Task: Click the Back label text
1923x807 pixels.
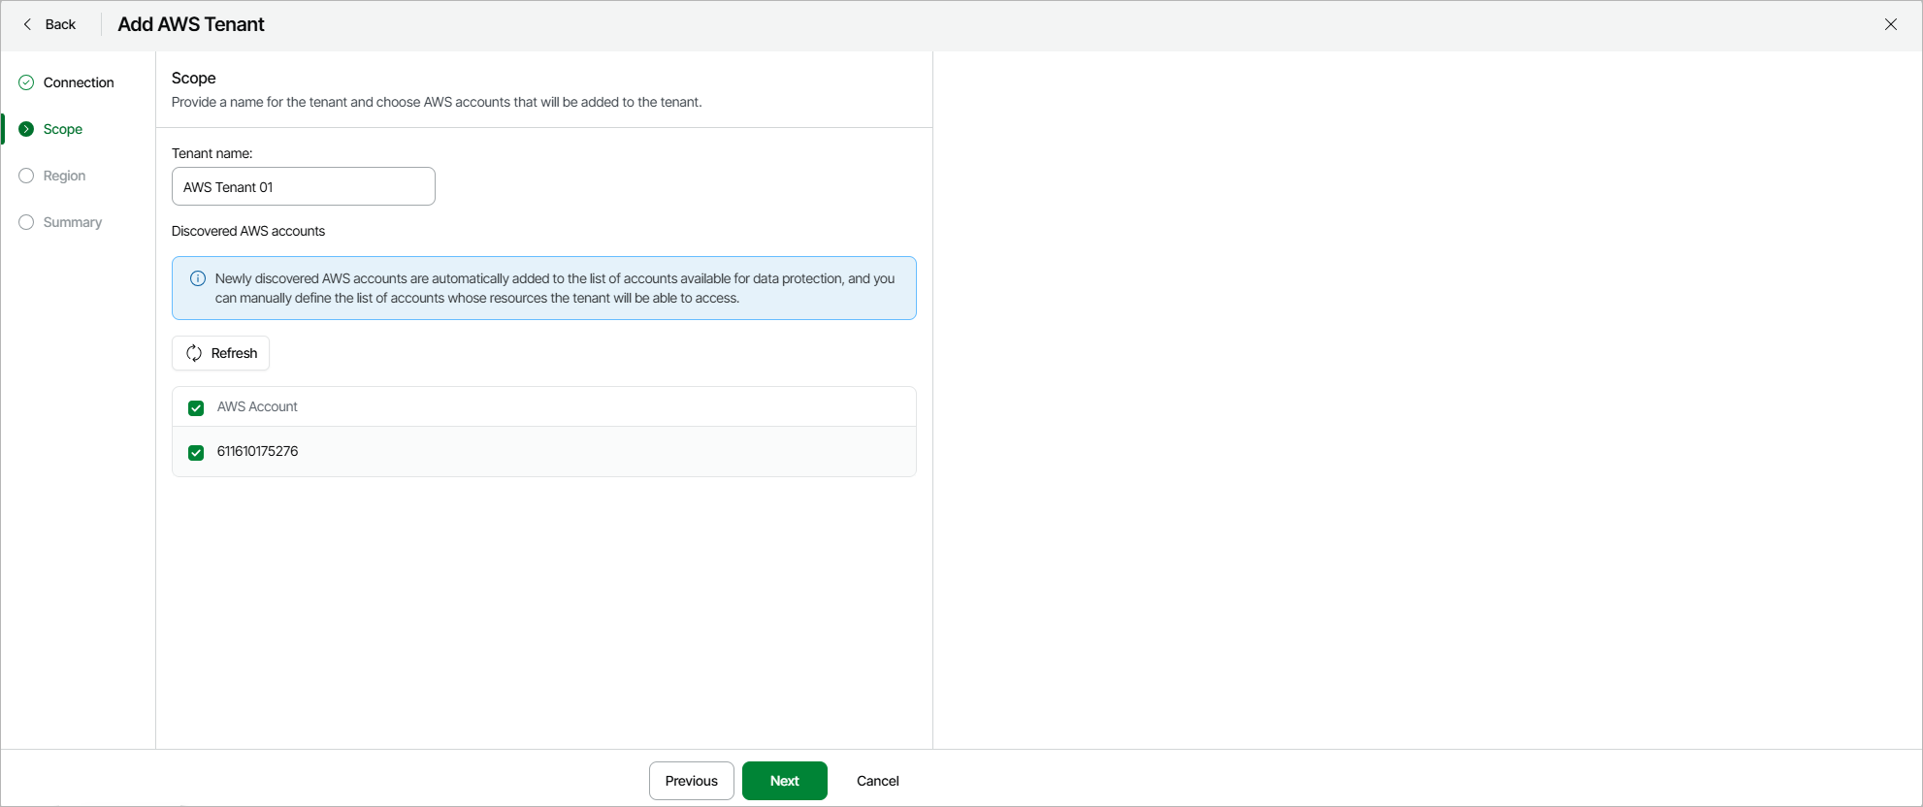Action: pyautogui.click(x=60, y=24)
